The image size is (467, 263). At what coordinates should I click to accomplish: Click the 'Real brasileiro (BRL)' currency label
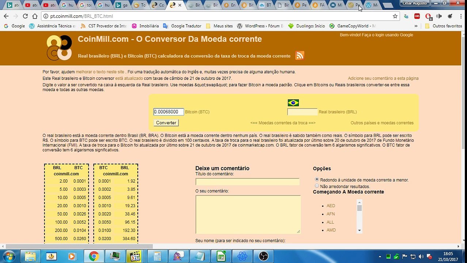[x=338, y=112]
